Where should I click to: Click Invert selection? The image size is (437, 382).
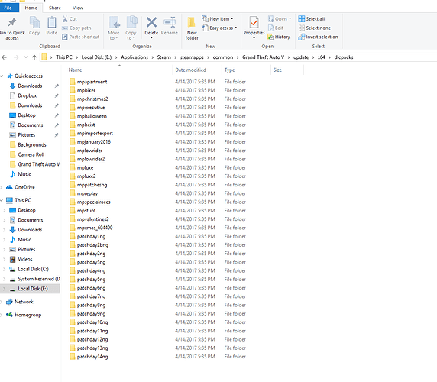[318, 37]
